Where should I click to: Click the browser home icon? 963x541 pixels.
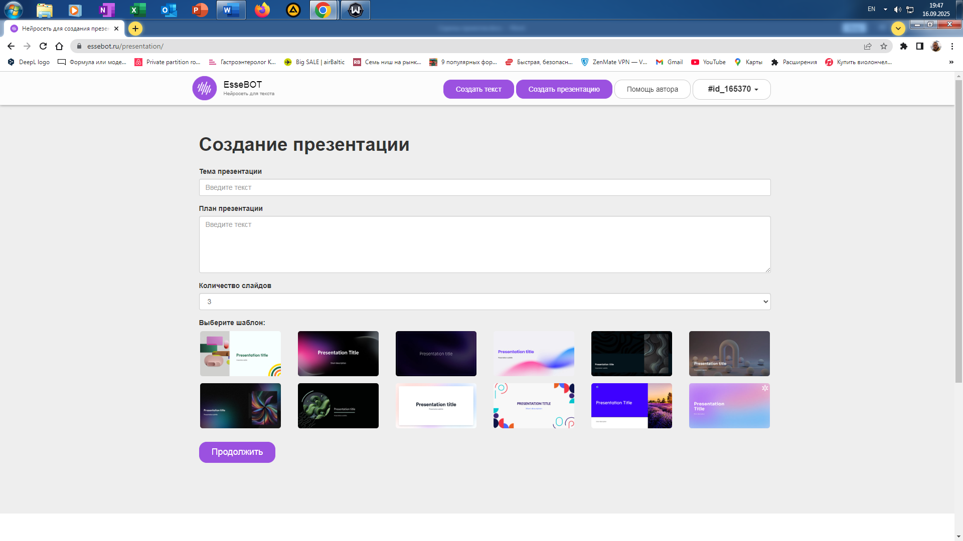[x=59, y=46]
